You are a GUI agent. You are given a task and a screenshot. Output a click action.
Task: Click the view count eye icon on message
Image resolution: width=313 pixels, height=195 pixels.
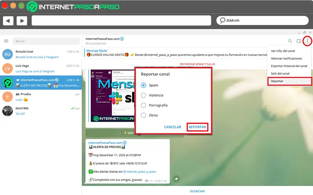pyautogui.click(x=146, y=181)
